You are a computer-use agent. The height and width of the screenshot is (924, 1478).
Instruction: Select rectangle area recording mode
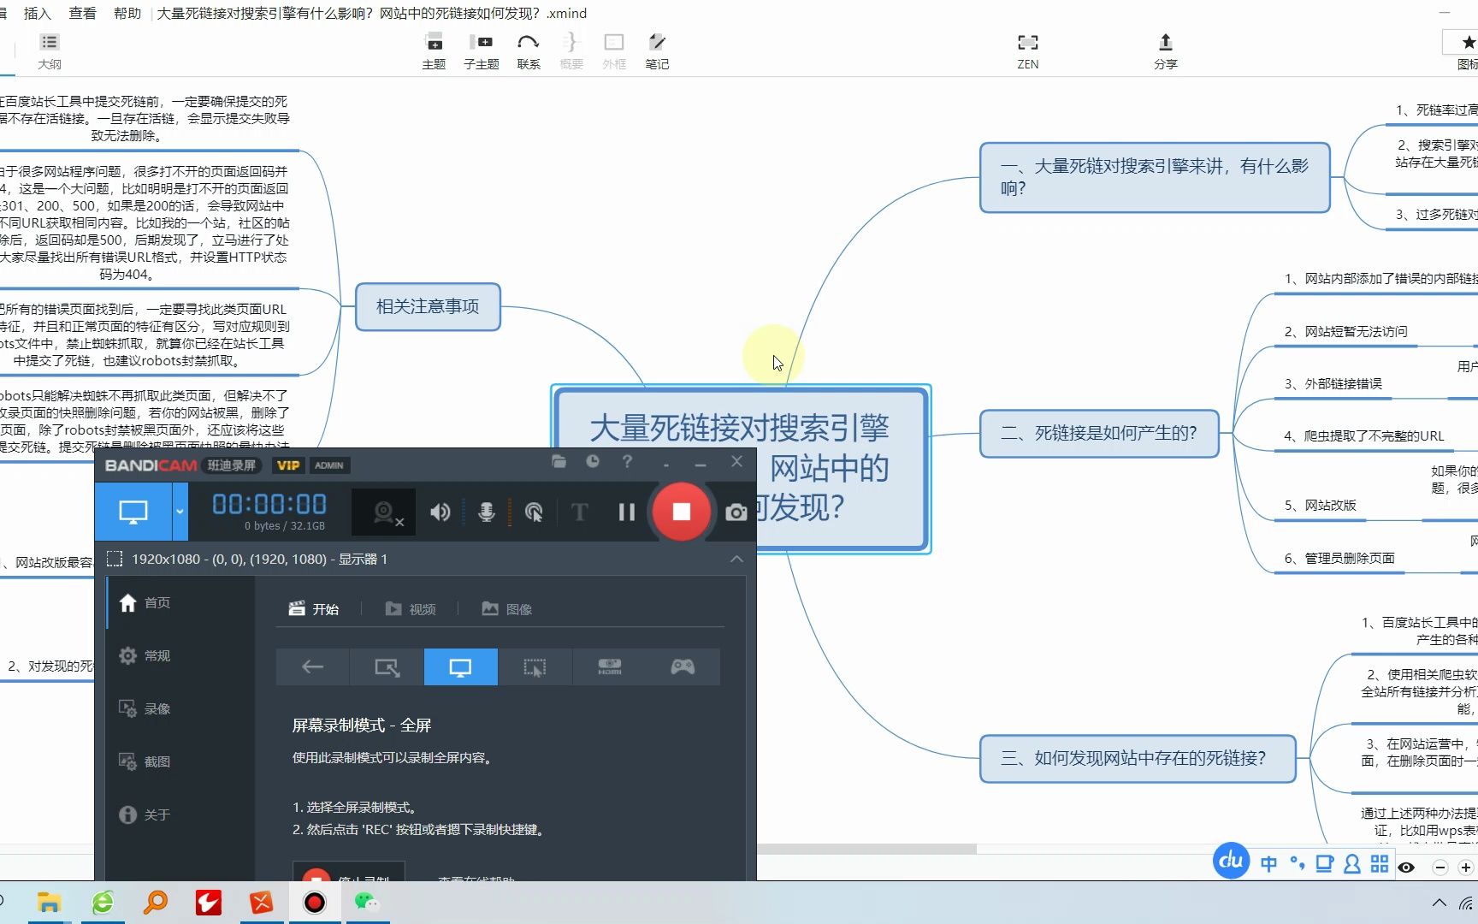click(x=387, y=666)
